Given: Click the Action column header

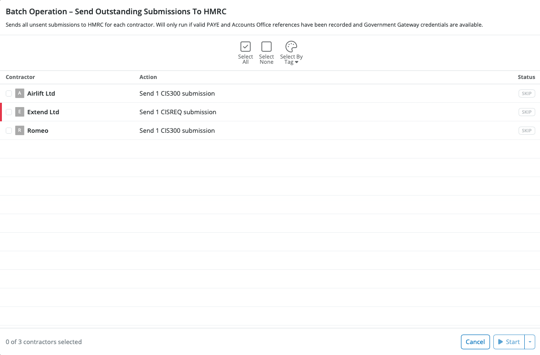Looking at the screenshot, I should tap(148, 77).
